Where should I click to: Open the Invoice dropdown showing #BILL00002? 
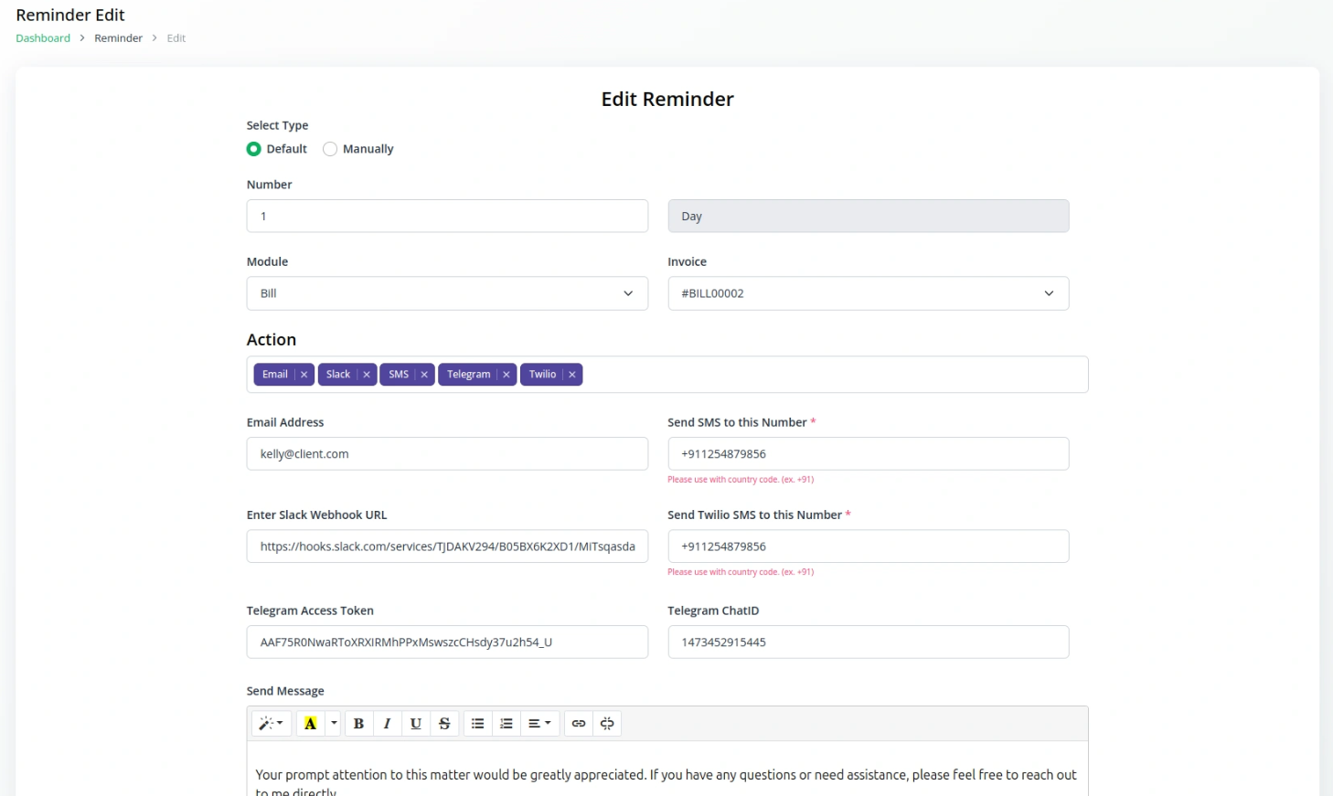click(x=869, y=293)
